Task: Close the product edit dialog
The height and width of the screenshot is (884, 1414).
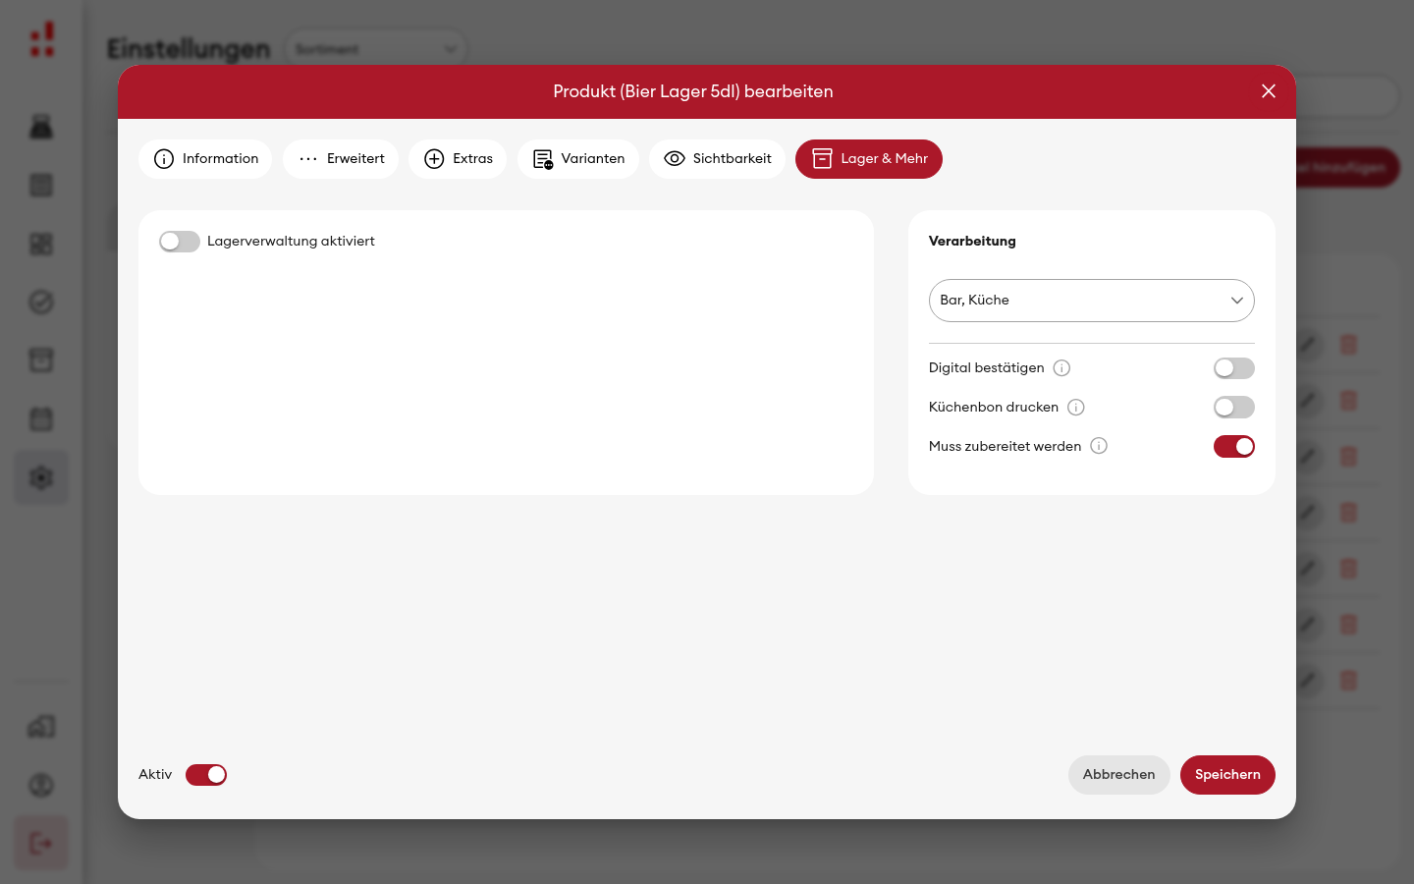Action: [1269, 91]
